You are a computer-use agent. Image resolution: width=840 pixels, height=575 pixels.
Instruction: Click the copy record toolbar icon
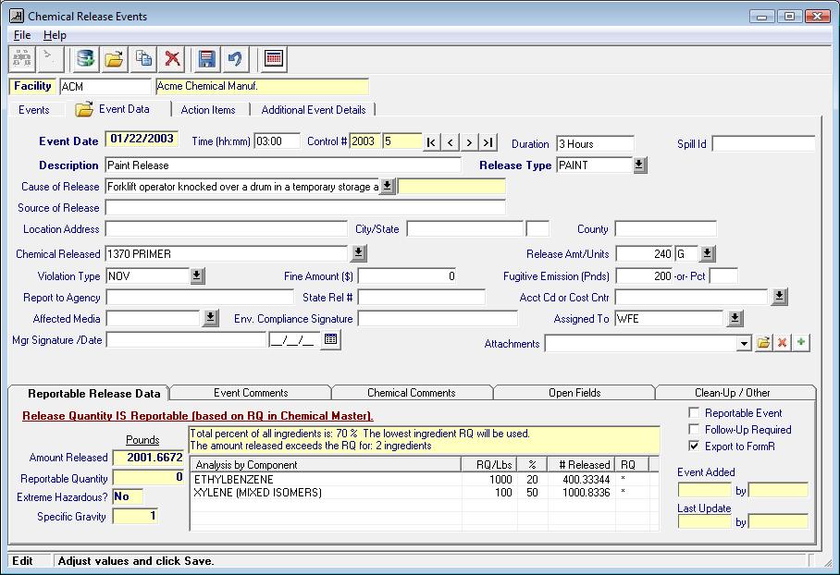pyautogui.click(x=143, y=58)
